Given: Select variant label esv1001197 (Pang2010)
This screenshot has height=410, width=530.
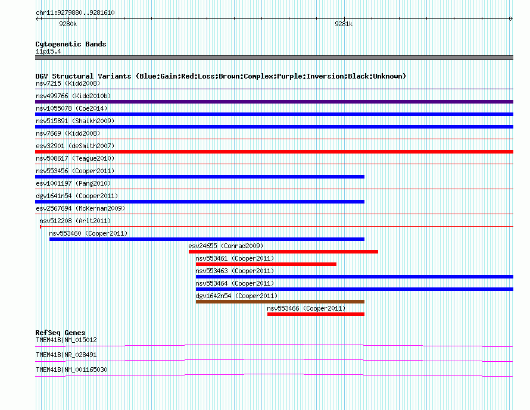Looking at the screenshot, I should point(73,183).
